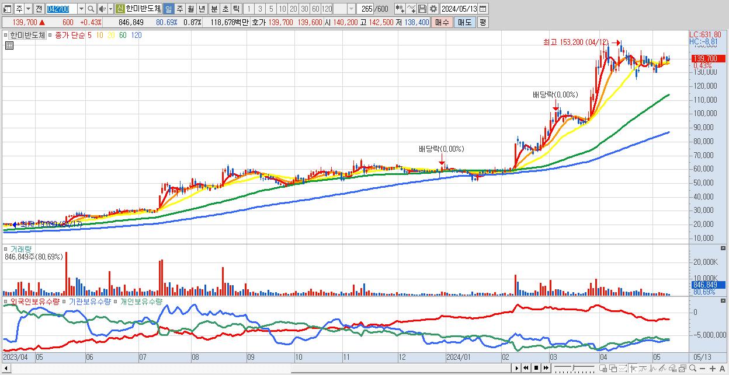Expand the stock code history dropdown
The image size is (729, 375).
coord(81,9)
